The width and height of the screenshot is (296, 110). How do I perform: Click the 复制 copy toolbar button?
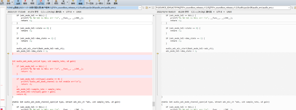point(73,2)
